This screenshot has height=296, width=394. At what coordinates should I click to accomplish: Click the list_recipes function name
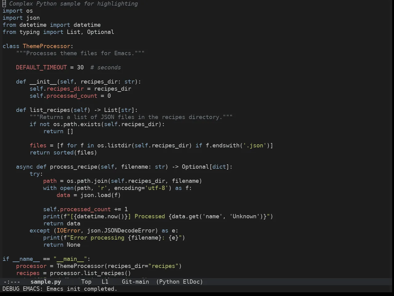pyautogui.click(x=50, y=110)
